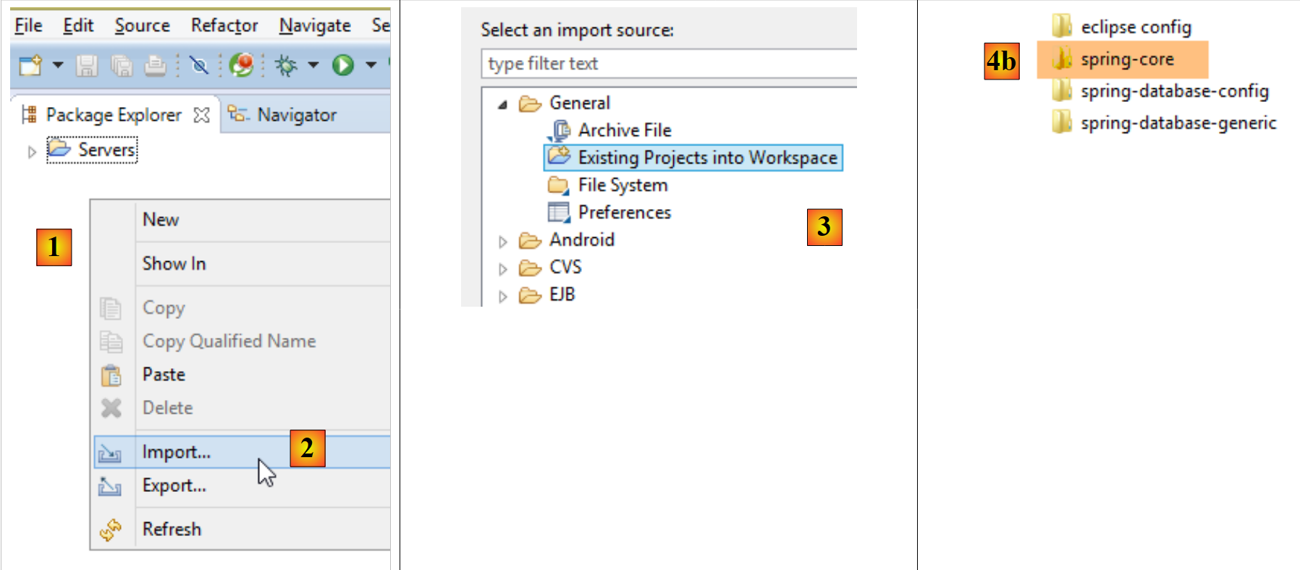Toggle the skip all breakpoints icon
The width and height of the screenshot is (1300, 570).
(199, 66)
